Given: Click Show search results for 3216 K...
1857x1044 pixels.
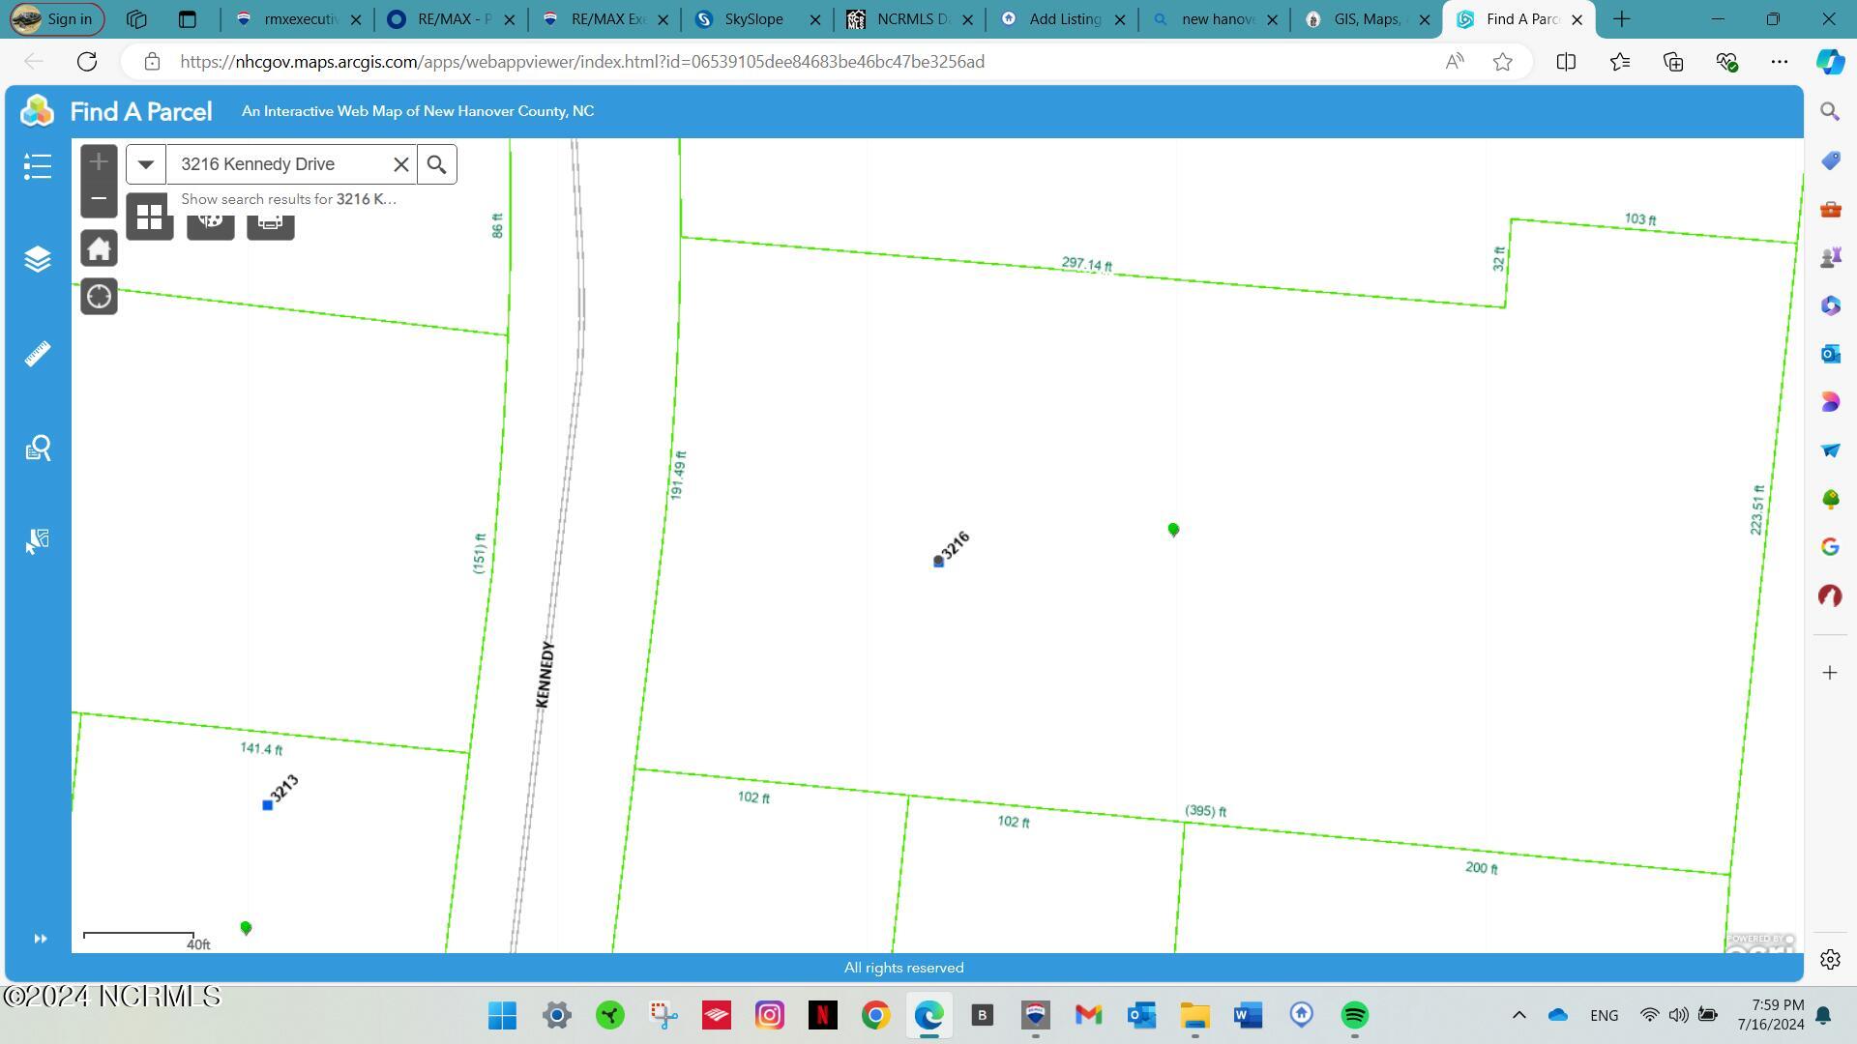Looking at the screenshot, I should pos(288,199).
